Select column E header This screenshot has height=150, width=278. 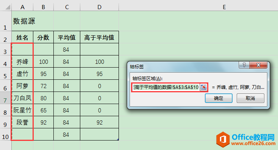[224, 7]
